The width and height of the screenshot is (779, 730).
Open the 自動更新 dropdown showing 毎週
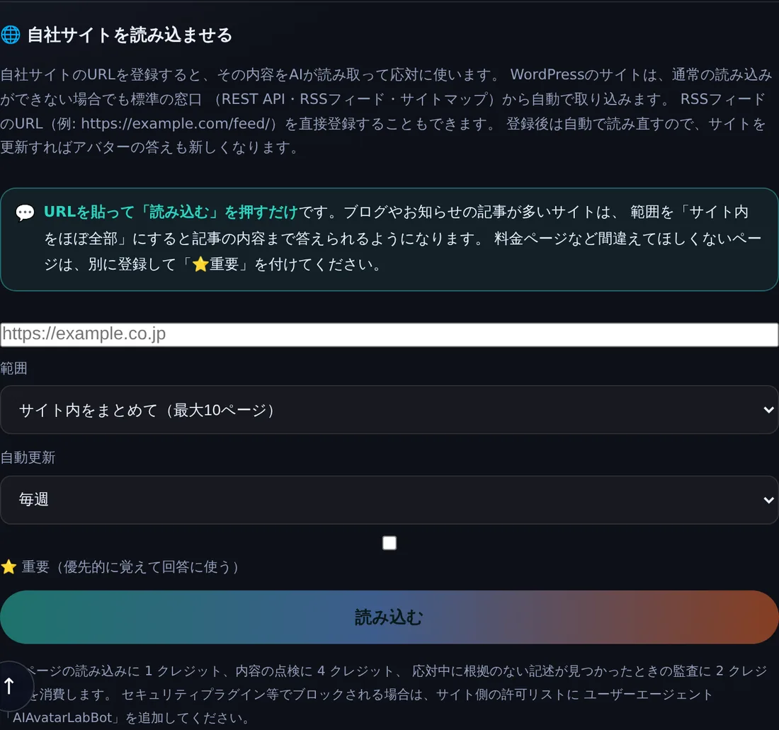pos(389,500)
